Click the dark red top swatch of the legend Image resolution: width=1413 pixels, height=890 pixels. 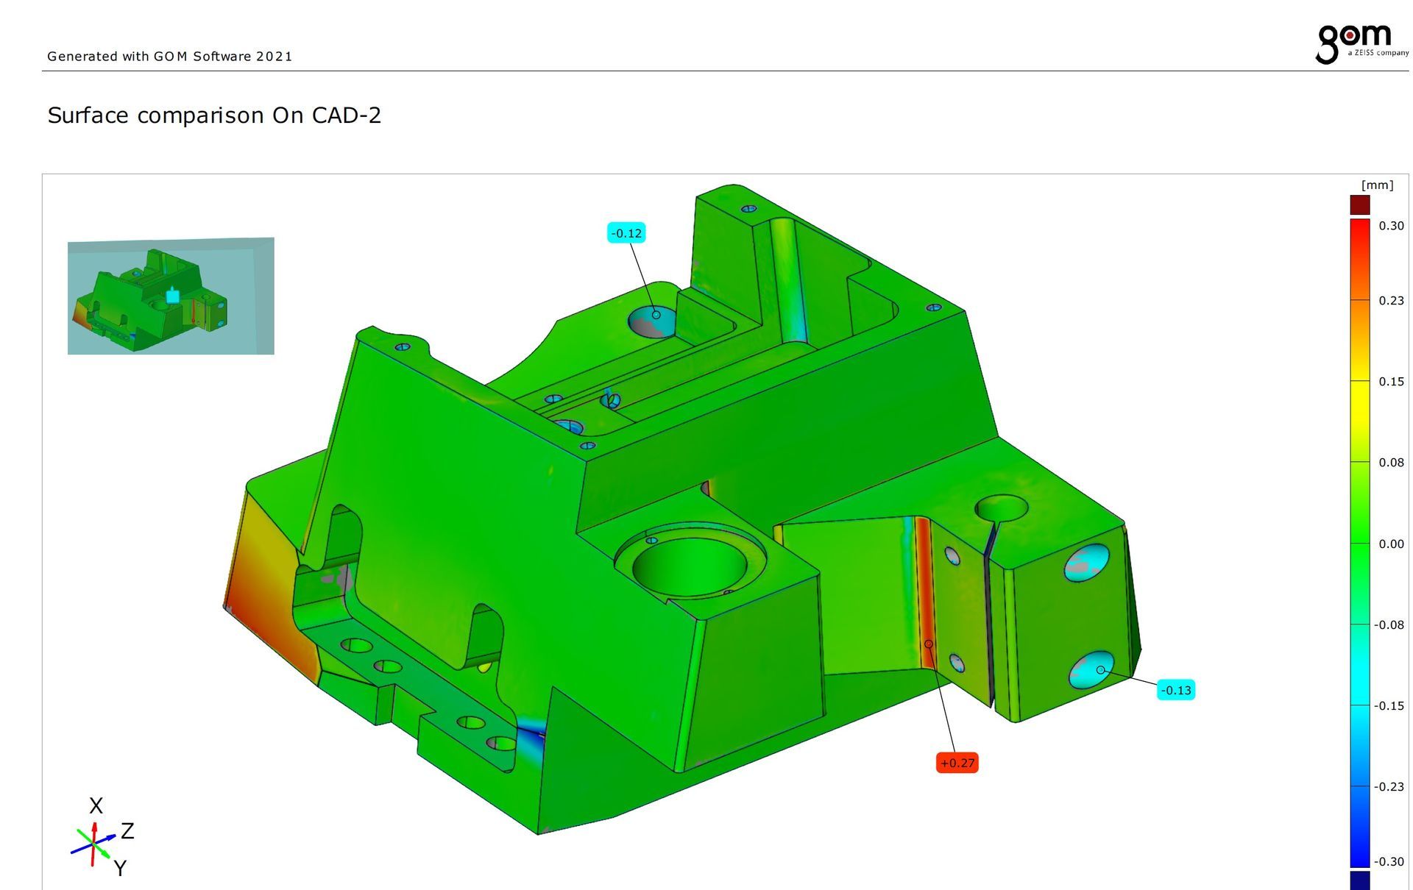pos(1360,204)
